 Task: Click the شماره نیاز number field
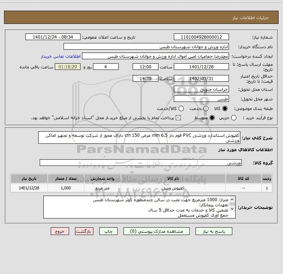201,37
